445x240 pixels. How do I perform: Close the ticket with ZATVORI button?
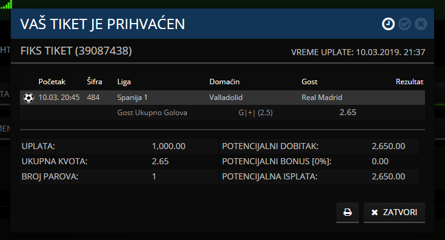394,212
